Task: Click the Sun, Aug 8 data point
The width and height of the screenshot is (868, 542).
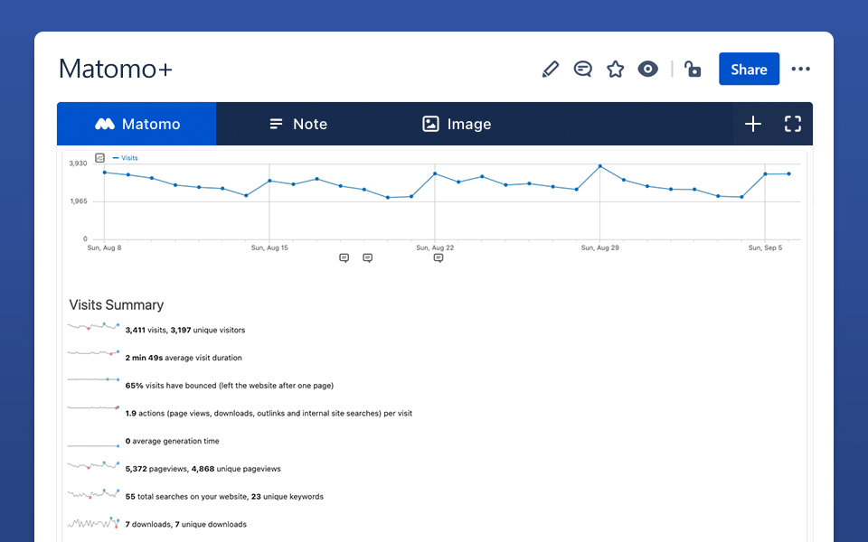Action: coord(105,173)
